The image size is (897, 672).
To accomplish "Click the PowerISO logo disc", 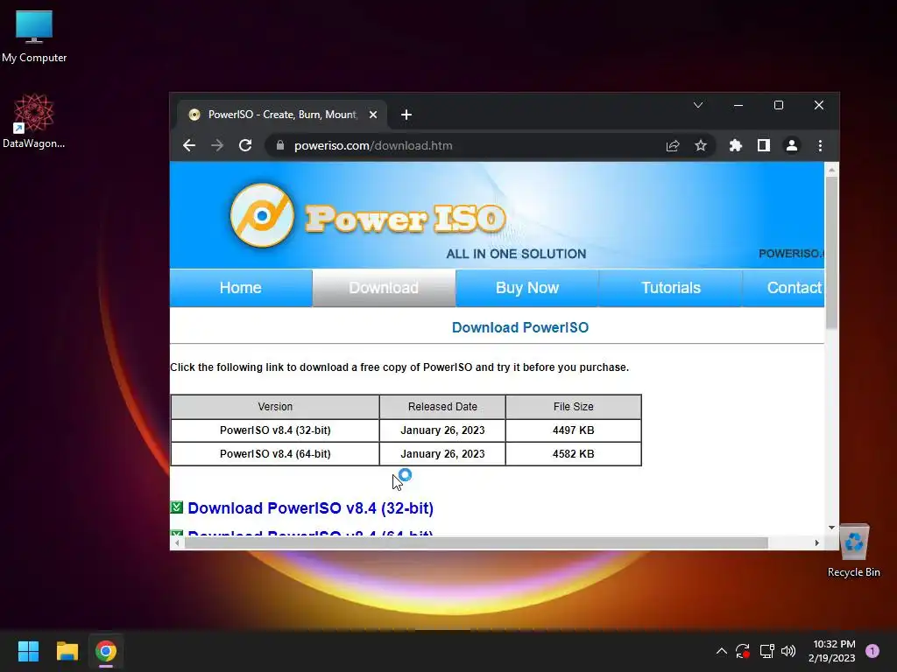I will pyautogui.click(x=262, y=215).
